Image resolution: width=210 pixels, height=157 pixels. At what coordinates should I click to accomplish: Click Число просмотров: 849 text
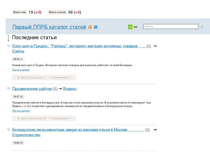click(x=33, y=118)
